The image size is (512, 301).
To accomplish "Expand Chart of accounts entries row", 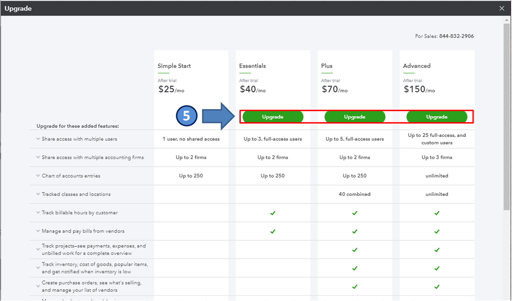I will (38, 176).
